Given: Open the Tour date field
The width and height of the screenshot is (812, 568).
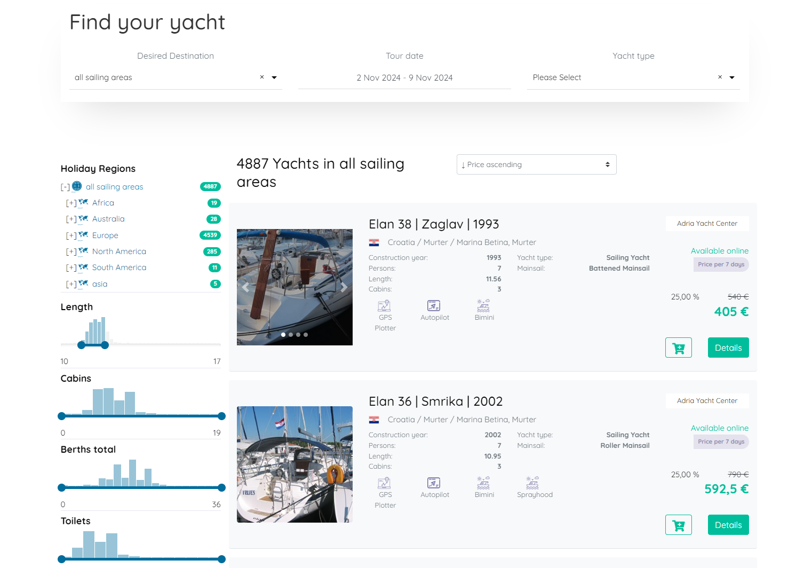Looking at the screenshot, I should 404,78.
